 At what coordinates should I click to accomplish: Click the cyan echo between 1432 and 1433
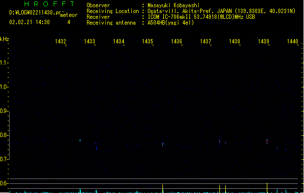point(80,140)
